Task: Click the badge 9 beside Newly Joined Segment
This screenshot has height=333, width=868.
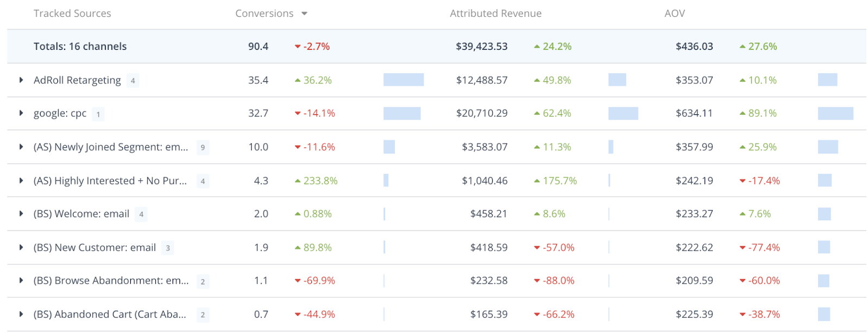Action: [203, 147]
